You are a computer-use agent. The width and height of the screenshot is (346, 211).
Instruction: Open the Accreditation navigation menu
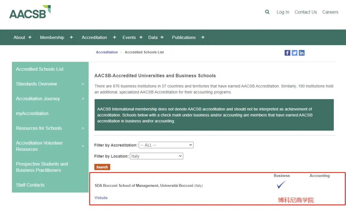click(94, 37)
